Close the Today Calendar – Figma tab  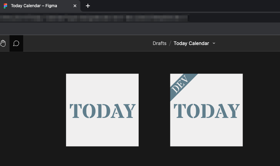pyautogui.click(x=75, y=6)
